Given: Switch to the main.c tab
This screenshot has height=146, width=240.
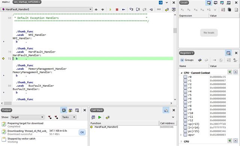Looking at the screenshot, I should click(x=6, y=2).
